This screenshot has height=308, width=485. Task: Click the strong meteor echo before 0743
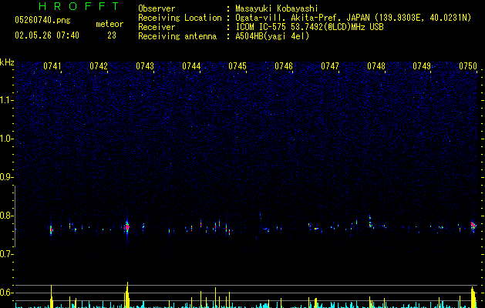(x=126, y=227)
